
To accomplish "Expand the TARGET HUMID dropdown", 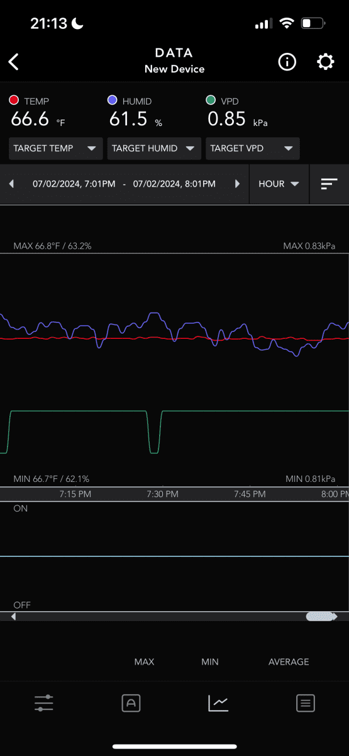I will coord(155,149).
